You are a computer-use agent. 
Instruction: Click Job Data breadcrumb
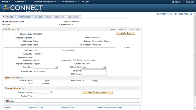85,2
